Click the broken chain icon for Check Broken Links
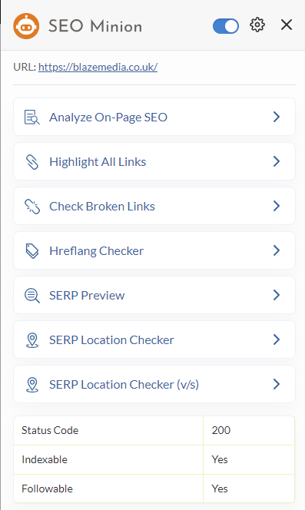305x510 pixels. 32,206
